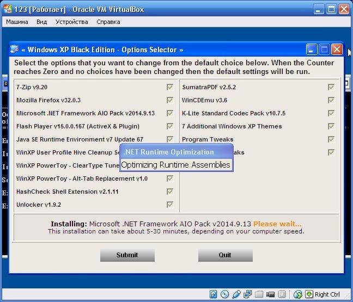Image resolution: width=353 pixels, height=302 pixels.
Task: Minimize the Options Selector window
Action: (312, 50)
